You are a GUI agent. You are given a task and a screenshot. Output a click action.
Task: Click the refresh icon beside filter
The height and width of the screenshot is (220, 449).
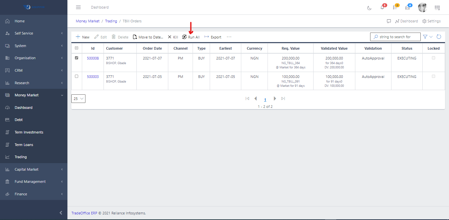438,37
